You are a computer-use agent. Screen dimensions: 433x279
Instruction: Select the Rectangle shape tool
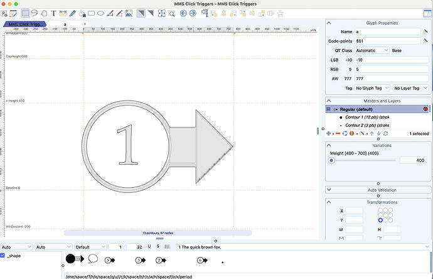pos(91,13)
